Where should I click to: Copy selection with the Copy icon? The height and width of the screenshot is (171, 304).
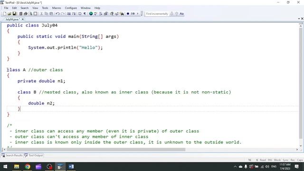point(46,14)
